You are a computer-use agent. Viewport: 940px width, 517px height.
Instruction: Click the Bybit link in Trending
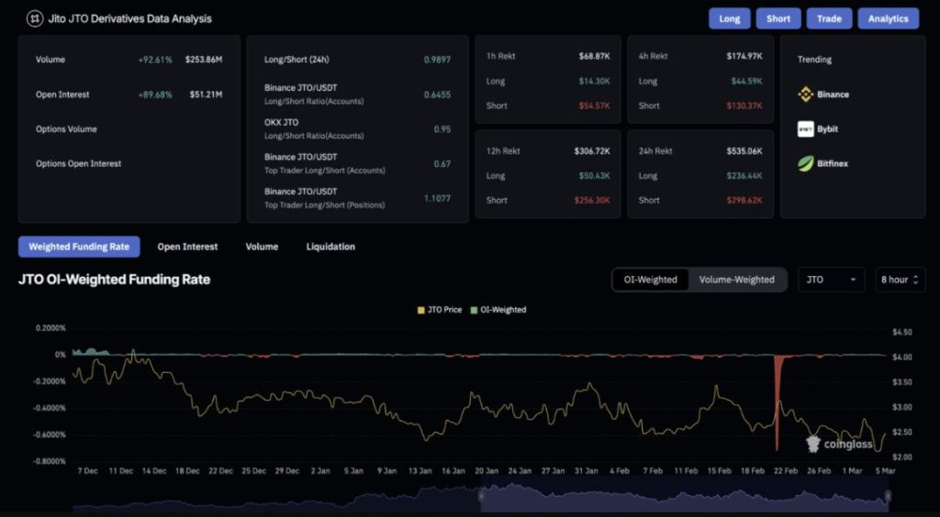coord(827,129)
